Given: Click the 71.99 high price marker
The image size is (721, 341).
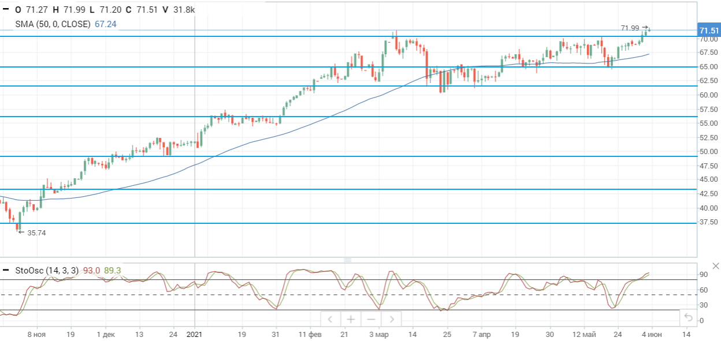Looking at the screenshot, I should (630, 28).
